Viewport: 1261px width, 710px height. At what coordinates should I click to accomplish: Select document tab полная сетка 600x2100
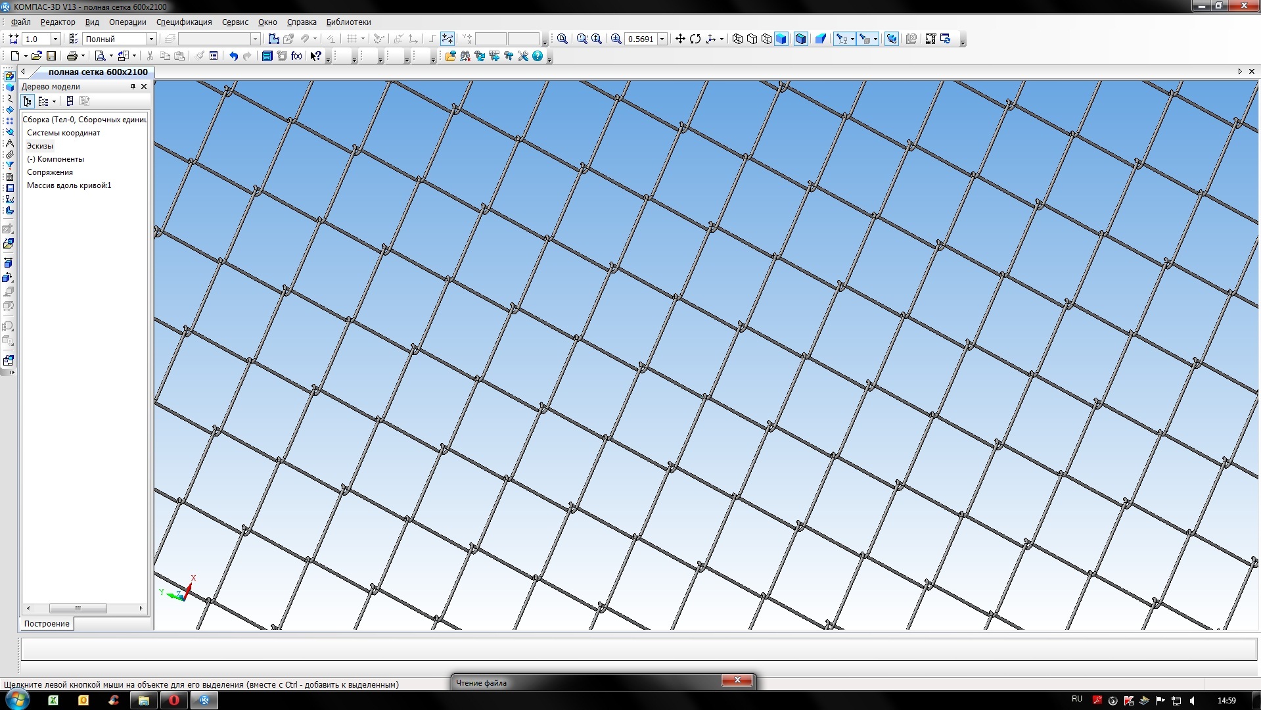[x=98, y=72]
